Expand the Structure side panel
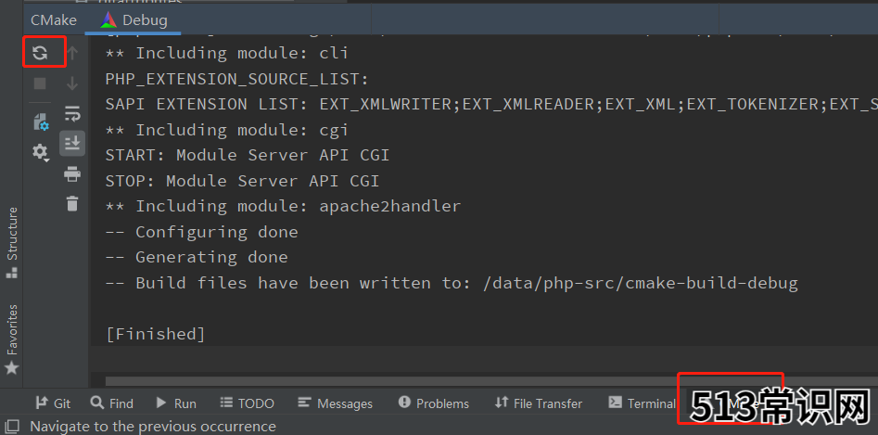The image size is (878, 435). 12,242
